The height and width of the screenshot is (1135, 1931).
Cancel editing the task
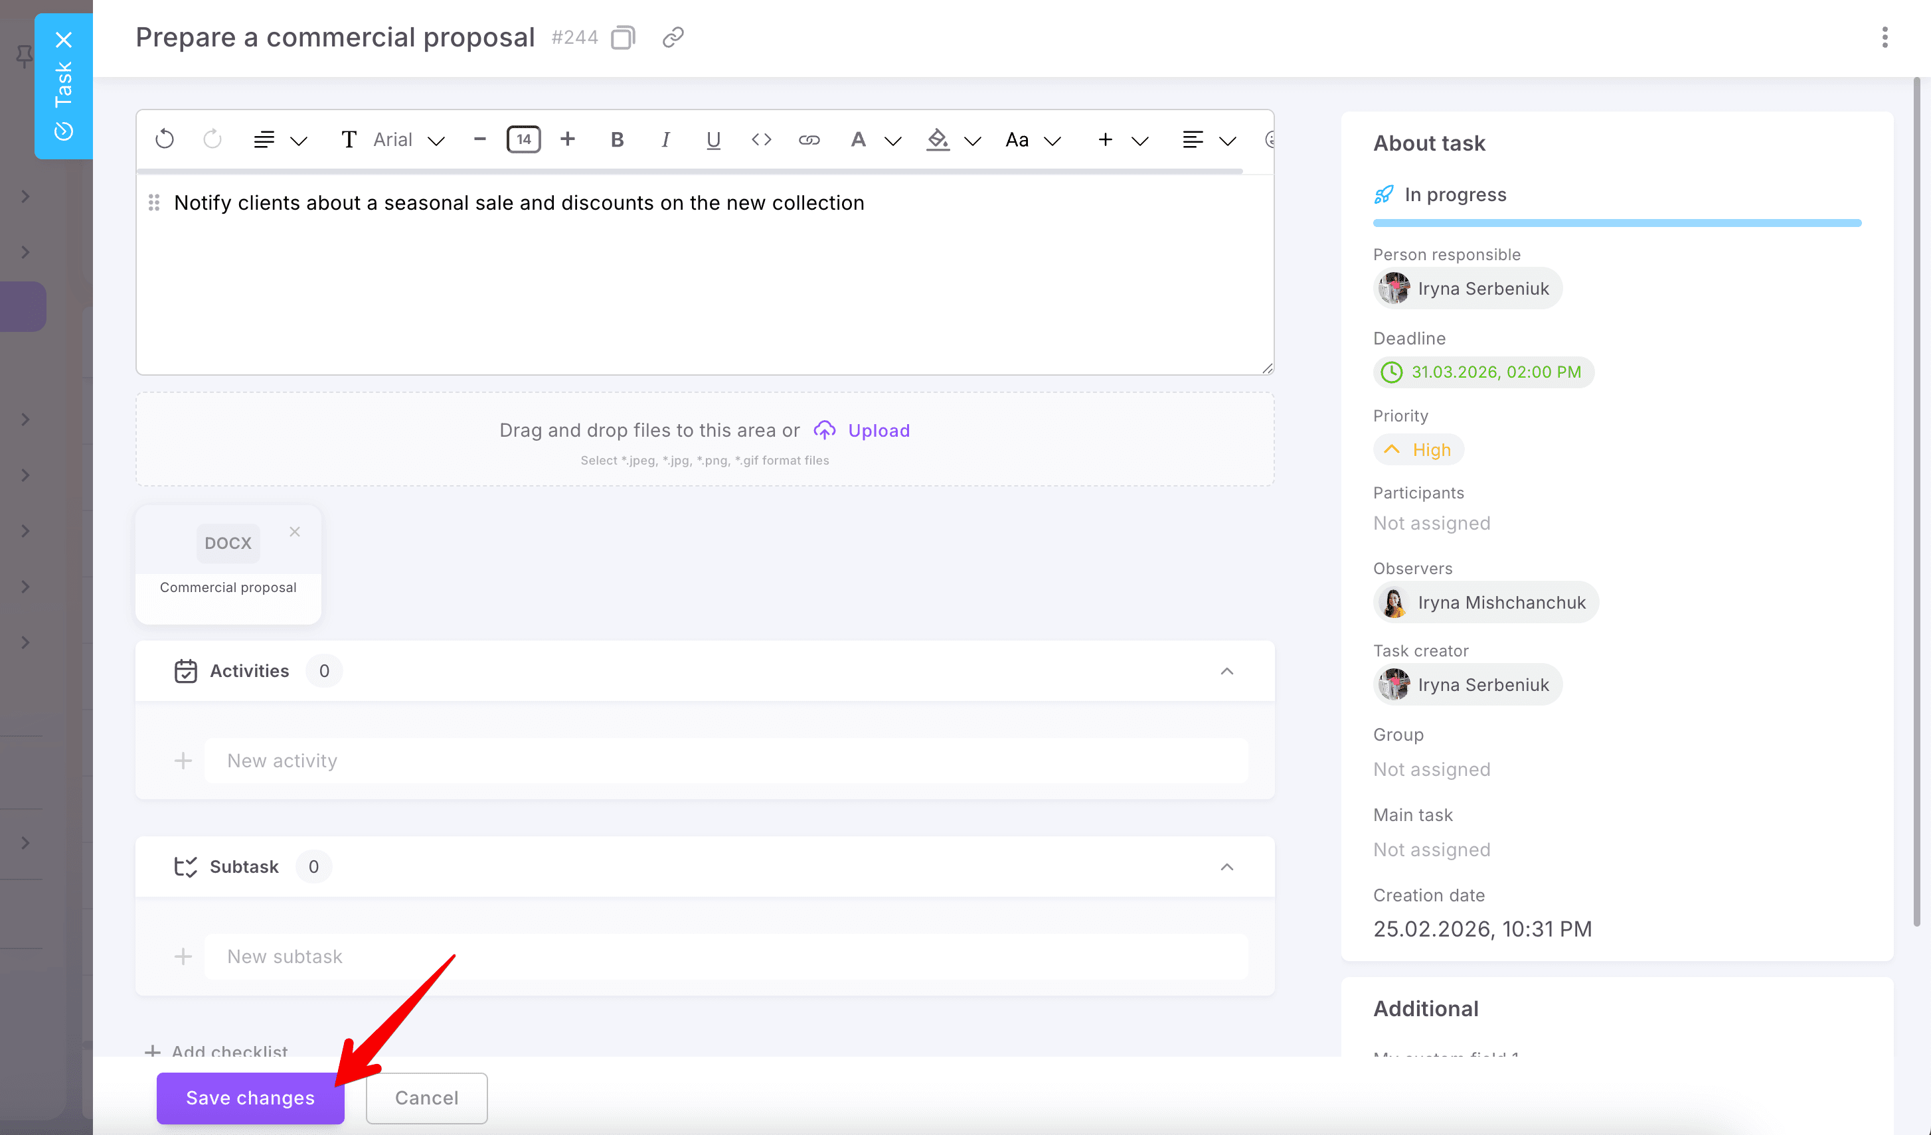[426, 1097]
